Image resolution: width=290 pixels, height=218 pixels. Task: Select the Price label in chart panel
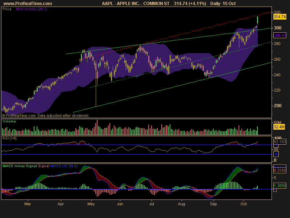click(x=7, y=9)
